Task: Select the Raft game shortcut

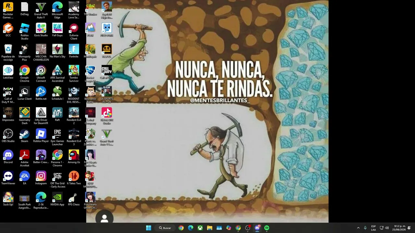Action: pyautogui.click(x=57, y=115)
